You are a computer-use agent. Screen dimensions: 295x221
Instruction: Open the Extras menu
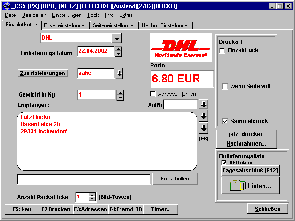[126, 15]
